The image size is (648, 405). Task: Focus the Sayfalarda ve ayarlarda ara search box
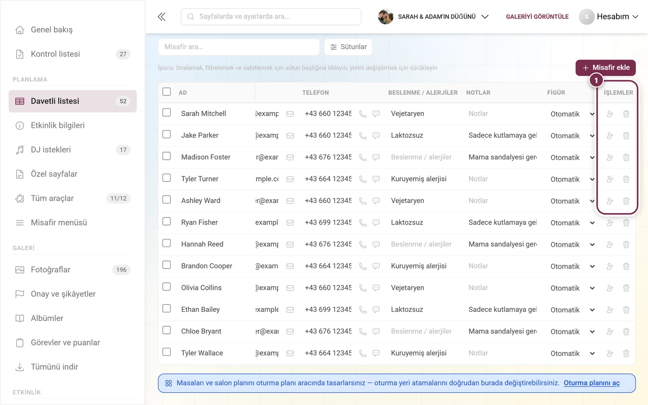(271, 17)
